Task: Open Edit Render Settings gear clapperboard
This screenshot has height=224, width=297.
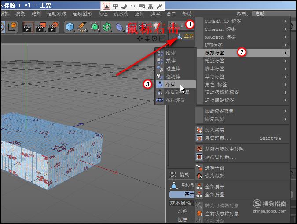Action: pos(53,27)
